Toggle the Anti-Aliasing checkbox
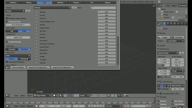 click(x=161, y=82)
